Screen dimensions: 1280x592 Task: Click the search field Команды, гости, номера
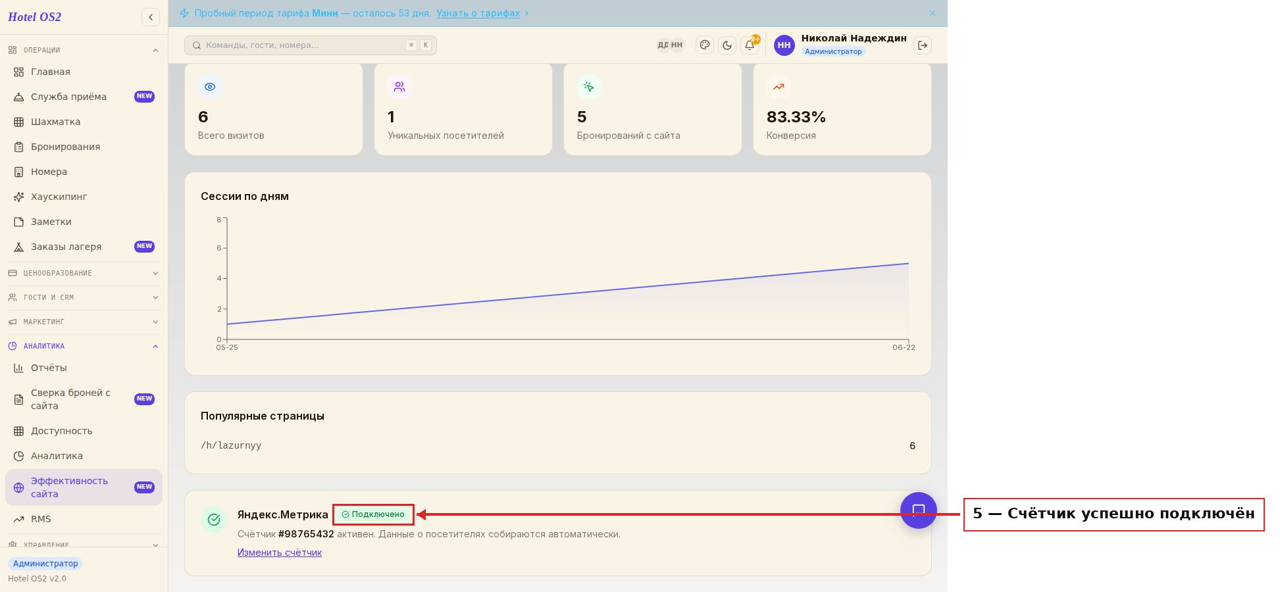click(x=311, y=45)
